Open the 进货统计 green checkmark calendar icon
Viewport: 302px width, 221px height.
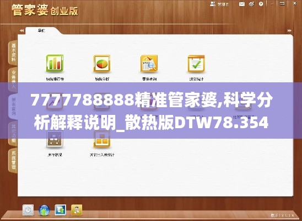click(x=196, y=64)
